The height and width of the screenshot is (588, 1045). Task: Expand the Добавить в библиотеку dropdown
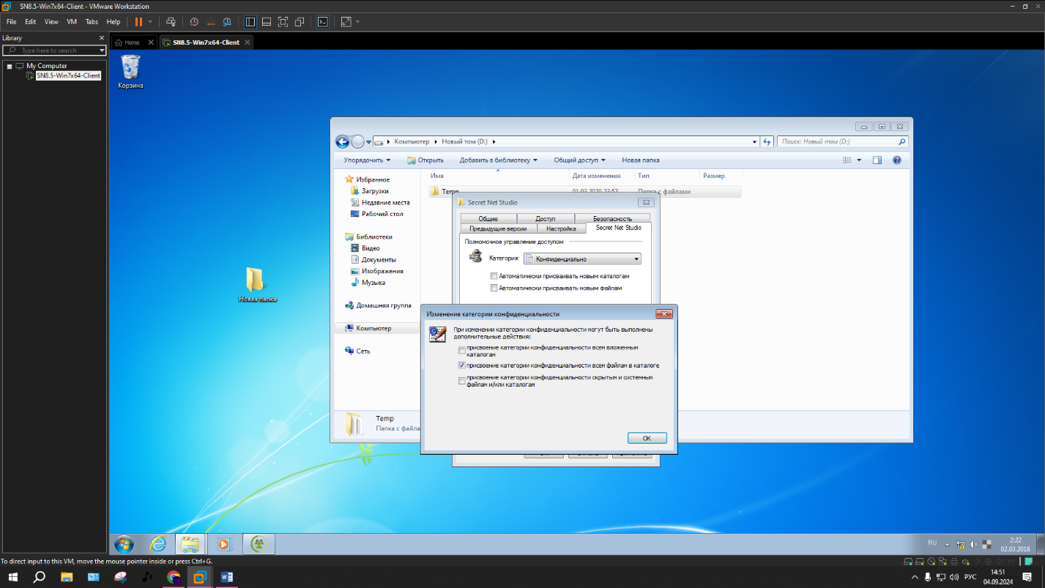tap(499, 160)
